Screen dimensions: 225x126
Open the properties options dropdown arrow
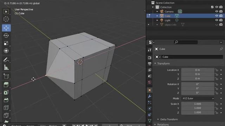(x=221, y=42)
